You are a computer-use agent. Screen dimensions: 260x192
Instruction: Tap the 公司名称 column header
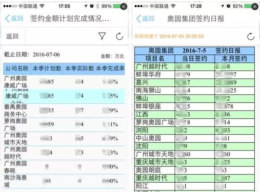click(x=17, y=69)
